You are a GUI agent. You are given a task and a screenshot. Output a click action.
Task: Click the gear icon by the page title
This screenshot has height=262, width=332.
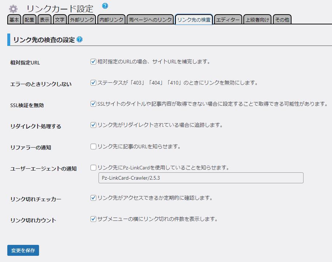13,9
